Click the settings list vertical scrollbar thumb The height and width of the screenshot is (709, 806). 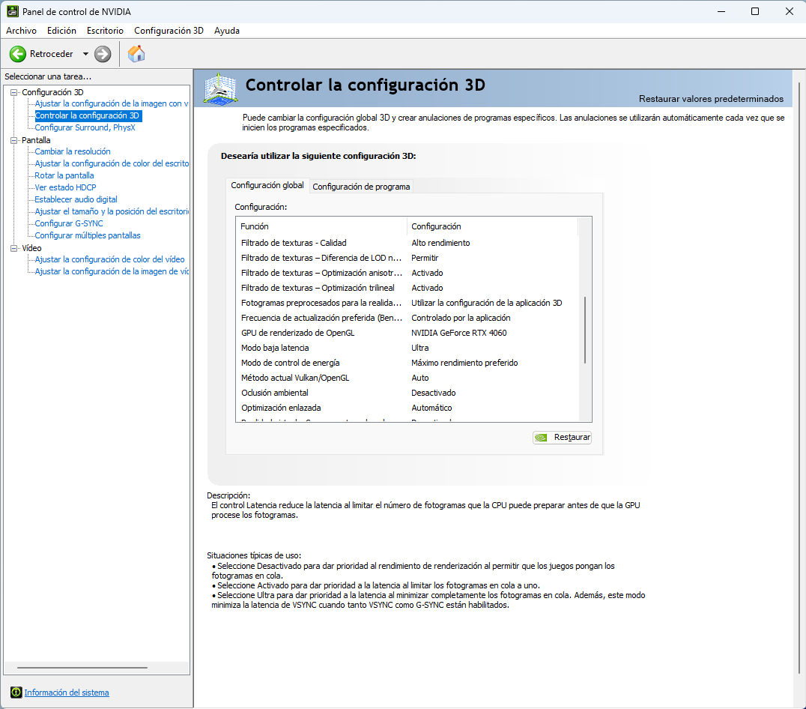585,330
